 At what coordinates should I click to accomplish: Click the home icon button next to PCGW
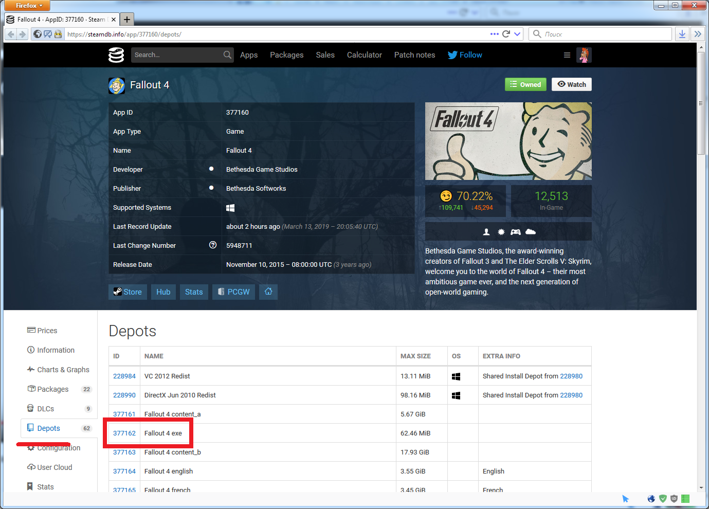pyautogui.click(x=268, y=292)
